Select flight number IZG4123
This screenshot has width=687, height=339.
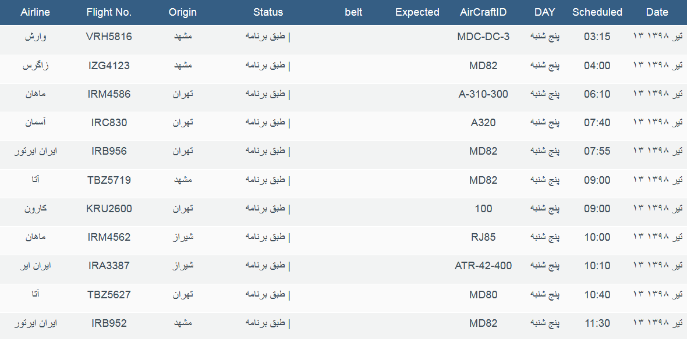click(x=109, y=66)
